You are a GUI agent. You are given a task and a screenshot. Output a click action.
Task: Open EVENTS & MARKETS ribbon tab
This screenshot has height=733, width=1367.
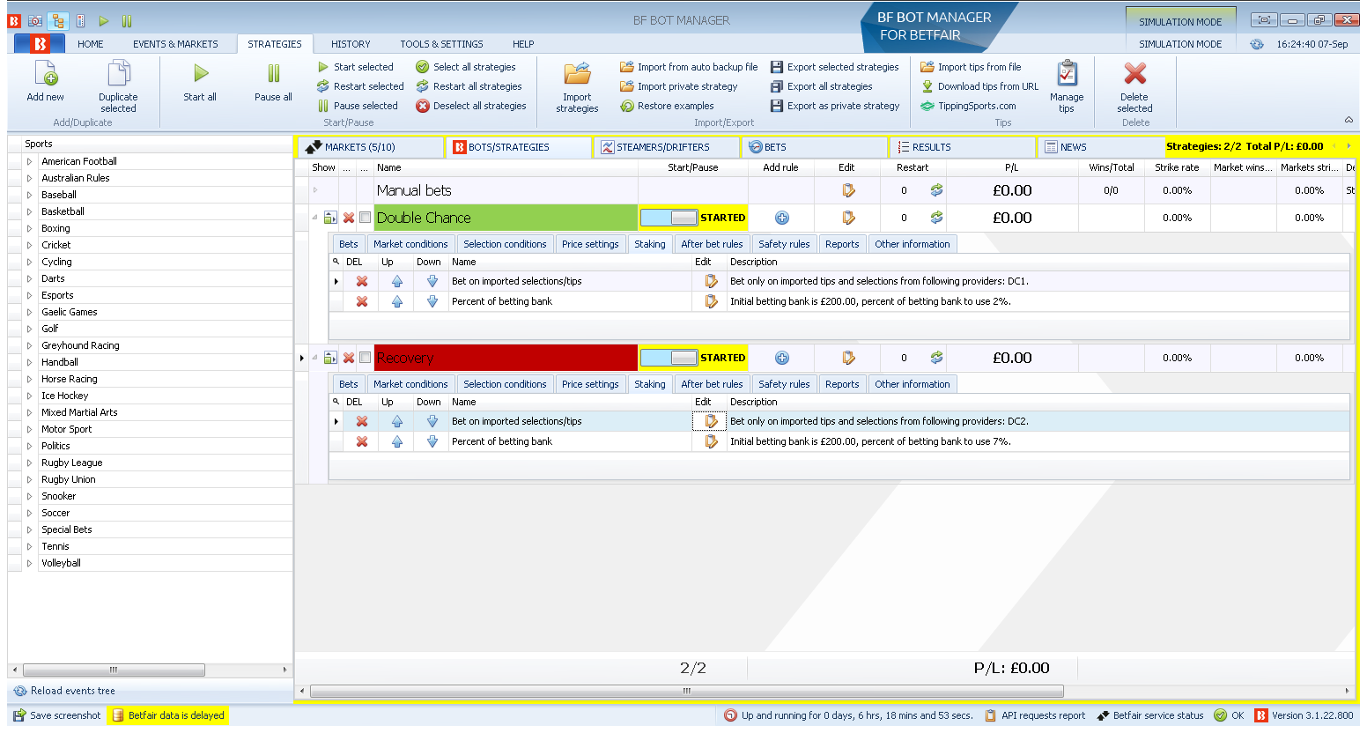click(175, 44)
